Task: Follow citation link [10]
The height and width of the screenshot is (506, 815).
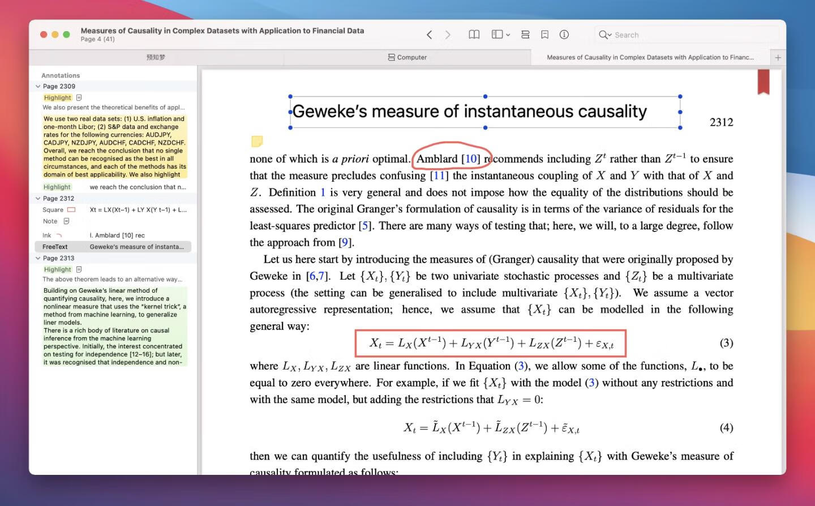Action: coord(471,159)
